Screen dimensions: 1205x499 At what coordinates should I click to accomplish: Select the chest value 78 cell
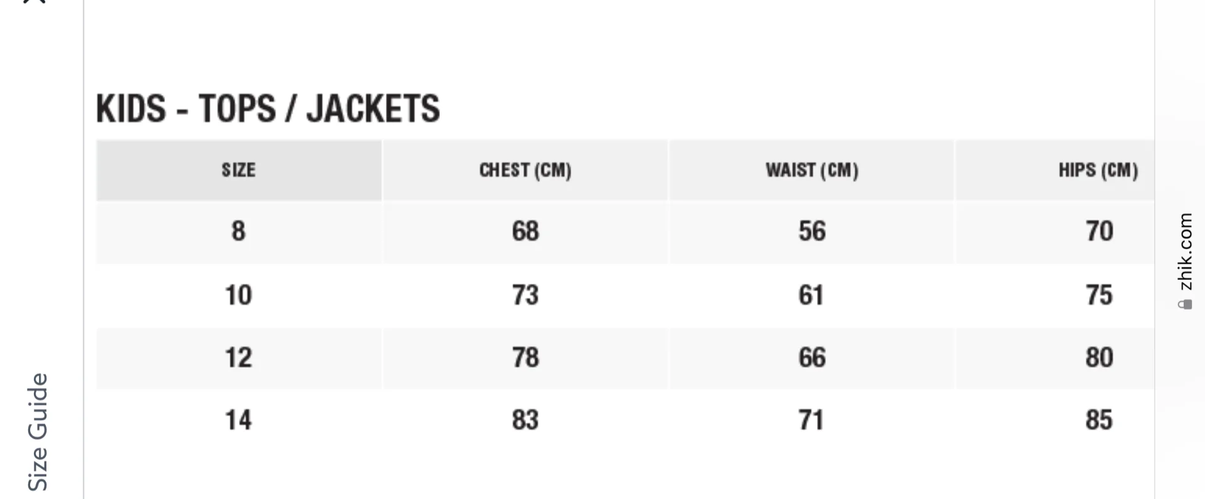tap(525, 358)
